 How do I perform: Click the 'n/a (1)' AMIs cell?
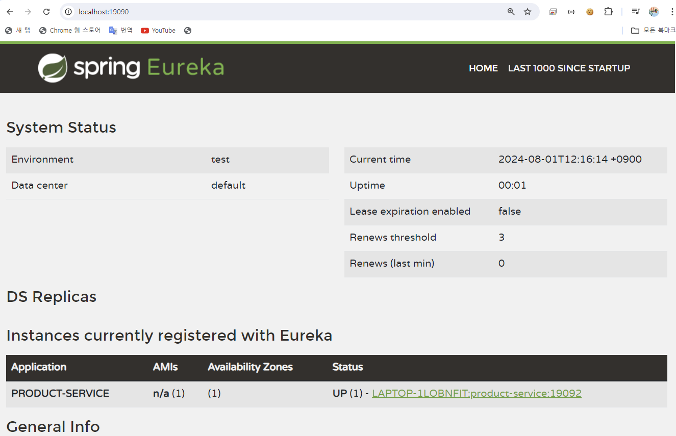pyautogui.click(x=169, y=394)
